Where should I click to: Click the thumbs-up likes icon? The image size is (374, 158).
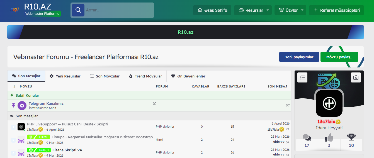click(x=329, y=137)
